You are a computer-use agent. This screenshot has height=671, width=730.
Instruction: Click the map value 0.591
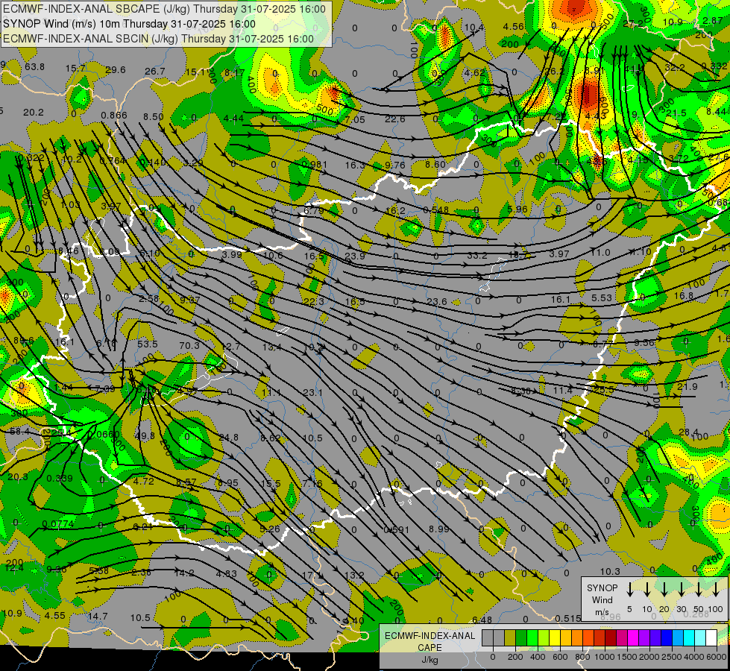396,529
